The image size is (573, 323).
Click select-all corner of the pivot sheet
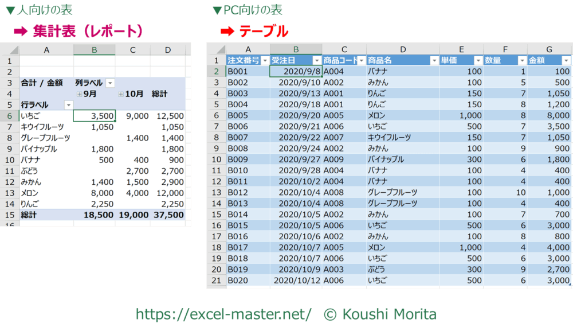pyautogui.click(x=10, y=50)
